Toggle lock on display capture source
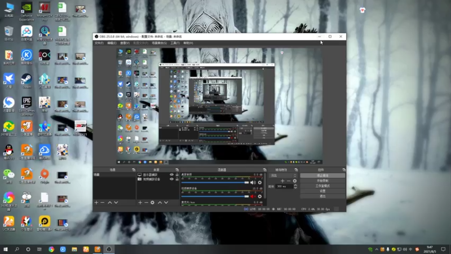The image size is (451, 254). (x=177, y=175)
